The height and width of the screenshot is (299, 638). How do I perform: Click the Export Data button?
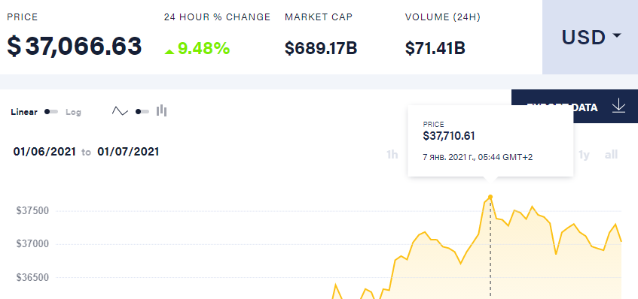[575, 106]
